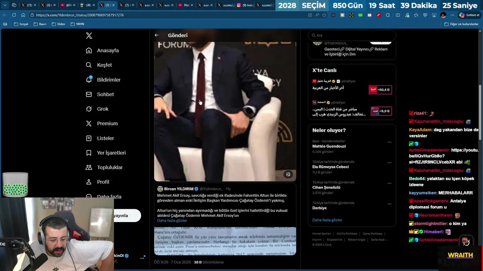Open the Cihan Şensözlü trend

[x=326, y=187]
